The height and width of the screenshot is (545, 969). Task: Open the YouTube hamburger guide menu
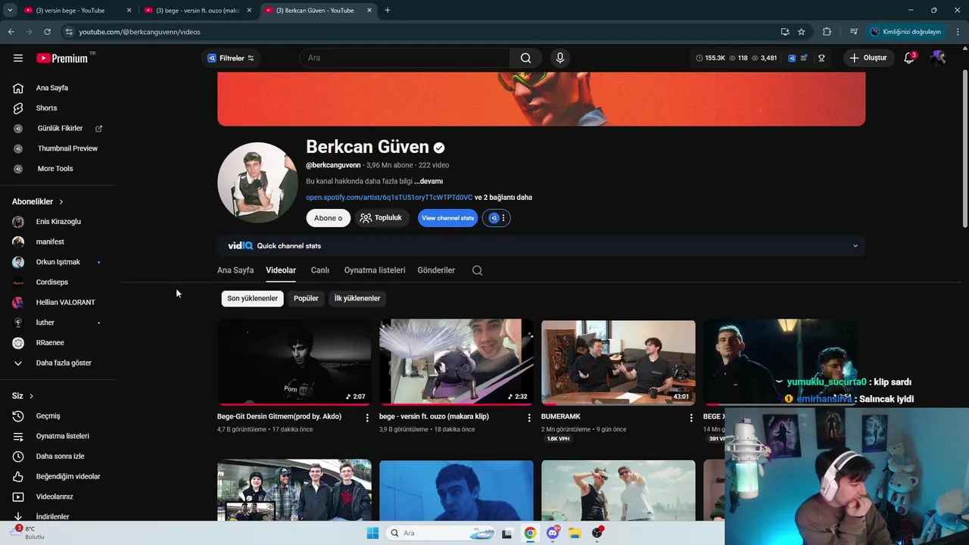coord(18,58)
